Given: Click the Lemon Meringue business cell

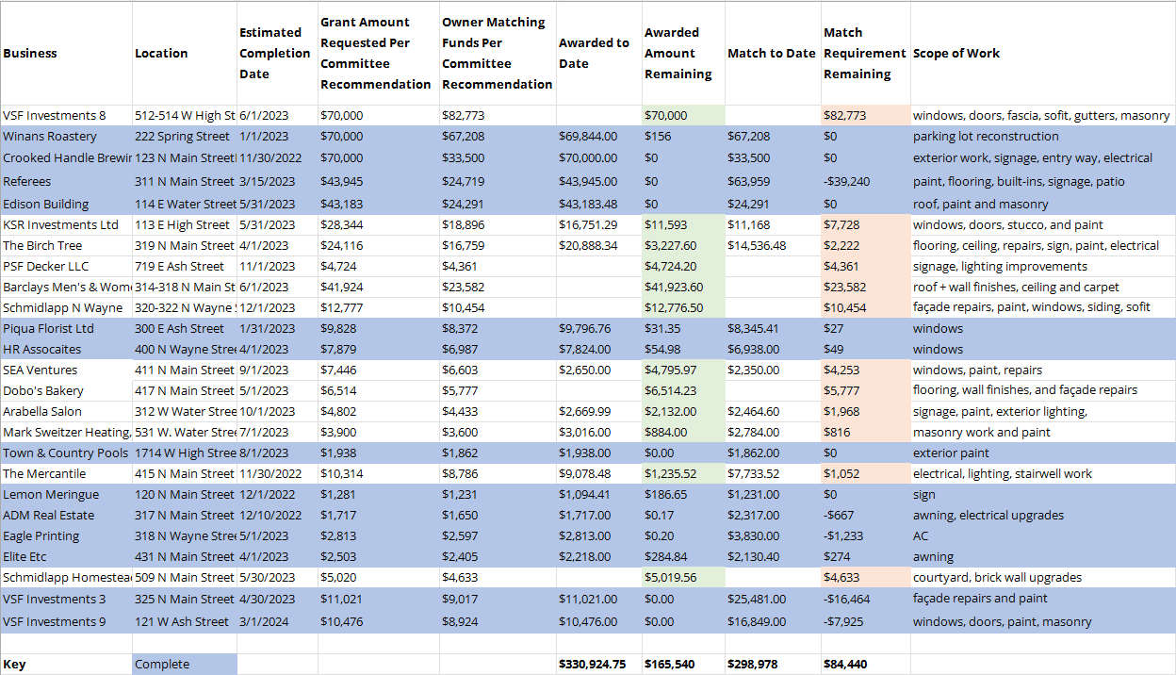Looking at the screenshot, I should coord(51,495).
